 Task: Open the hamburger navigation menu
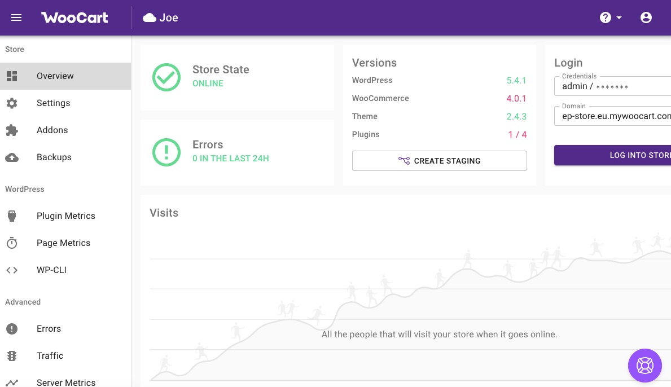coord(16,17)
